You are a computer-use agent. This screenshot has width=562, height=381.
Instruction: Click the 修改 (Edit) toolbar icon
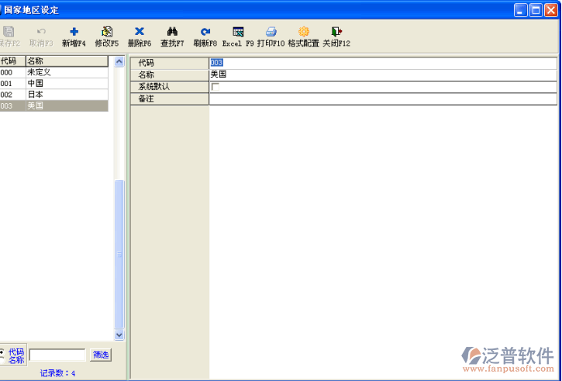pos(107,32)
